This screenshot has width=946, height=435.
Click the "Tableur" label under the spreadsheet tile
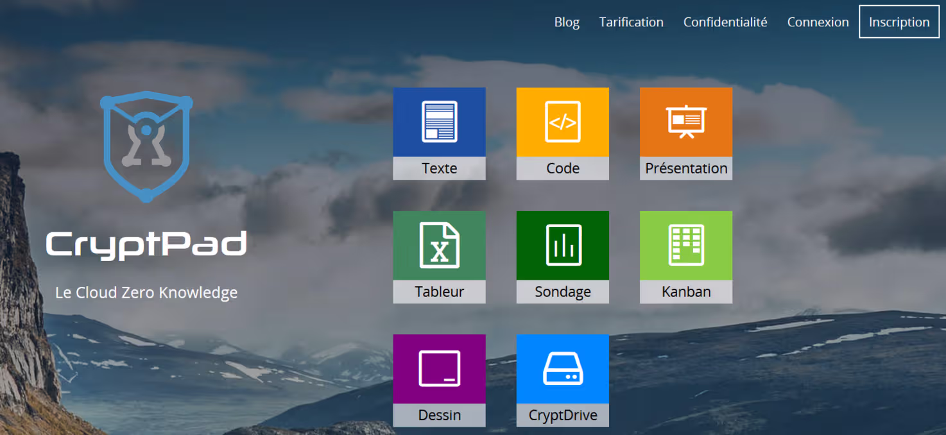(x=439, y=292)
